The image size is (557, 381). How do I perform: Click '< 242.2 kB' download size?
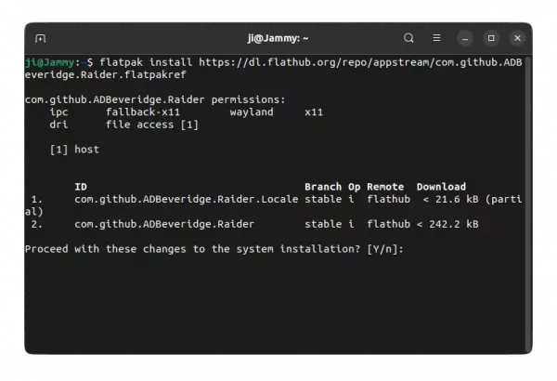click(447, 224)
